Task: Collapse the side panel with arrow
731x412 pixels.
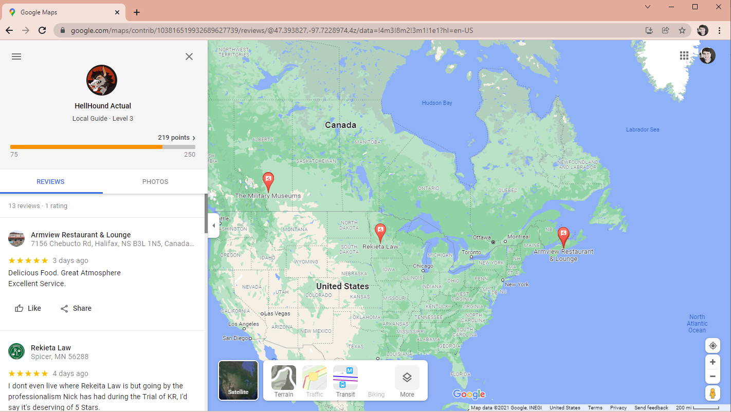Action: 213,226
